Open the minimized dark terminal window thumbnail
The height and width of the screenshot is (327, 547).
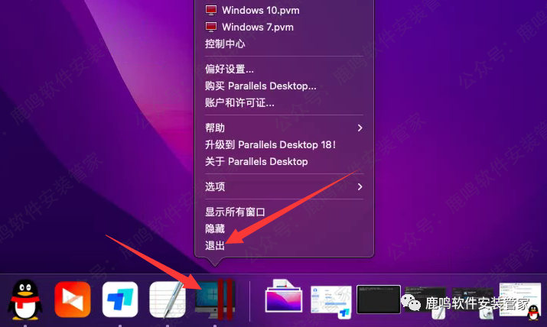point(378,298)
